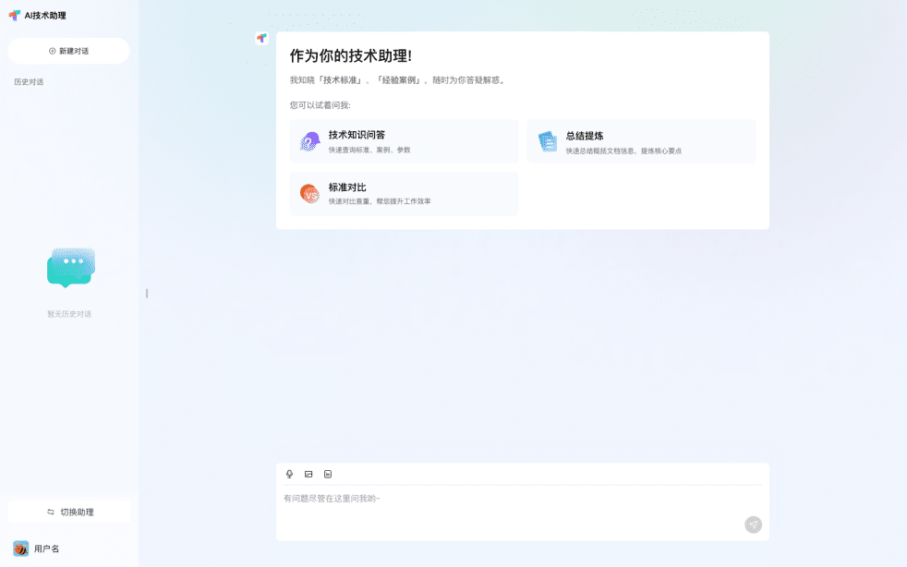Choose the 标准对比 suggestion title
The height and width of the screenshot is (567, 907).
pos(347,187)
